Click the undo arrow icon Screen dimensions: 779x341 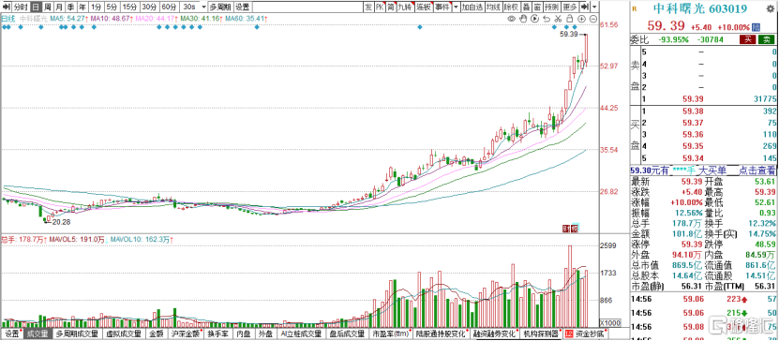point(547,19)
